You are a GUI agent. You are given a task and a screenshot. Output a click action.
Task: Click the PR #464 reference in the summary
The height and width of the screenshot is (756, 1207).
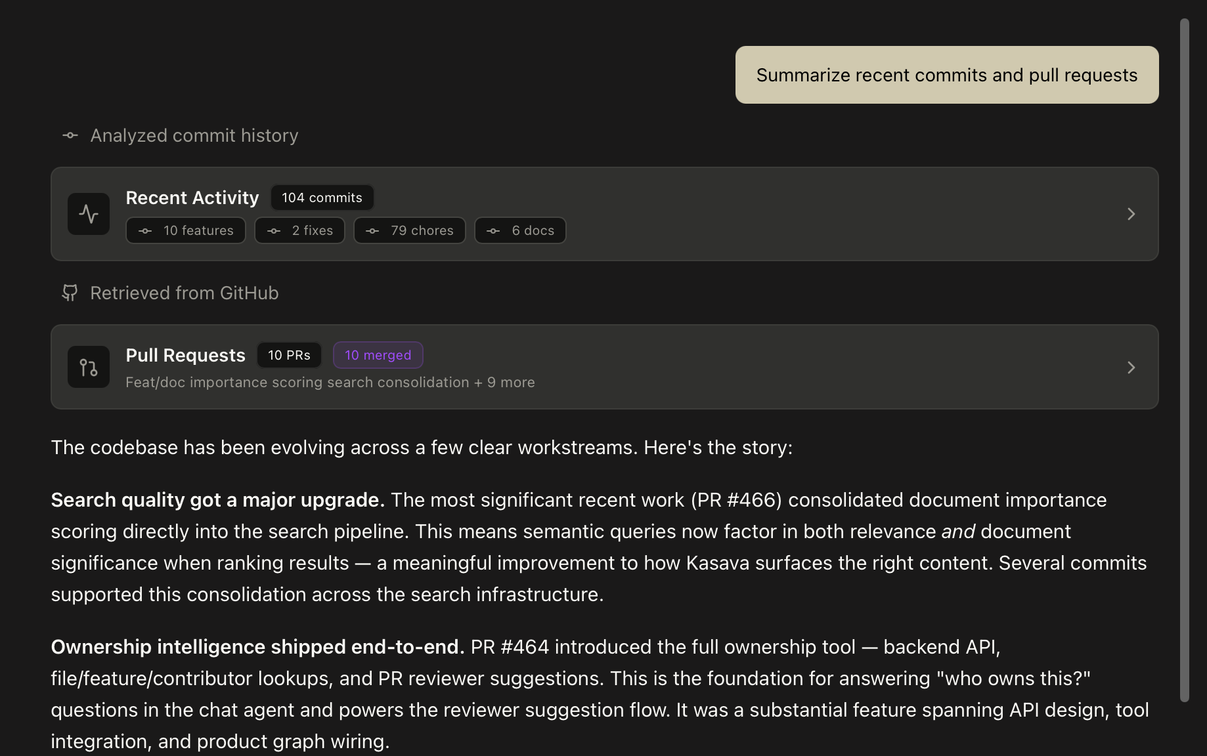(x=510, y=646)
